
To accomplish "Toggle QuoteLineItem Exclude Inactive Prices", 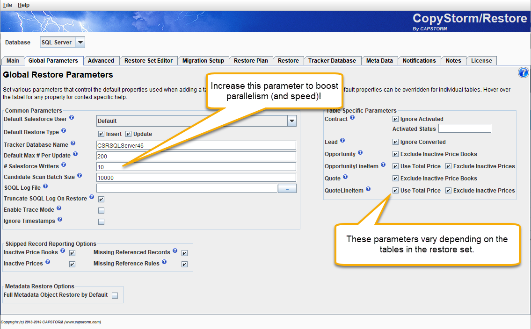I will (x=448, y=190).
